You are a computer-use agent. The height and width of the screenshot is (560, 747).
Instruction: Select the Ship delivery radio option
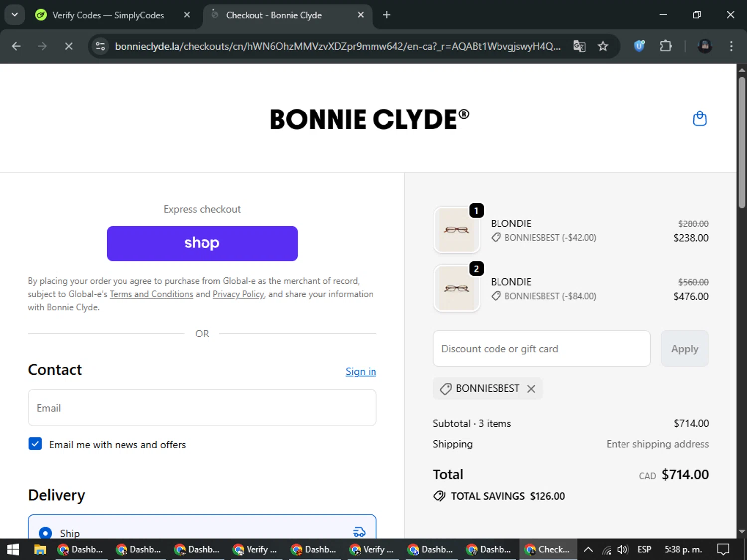click(x=45, y=533)
